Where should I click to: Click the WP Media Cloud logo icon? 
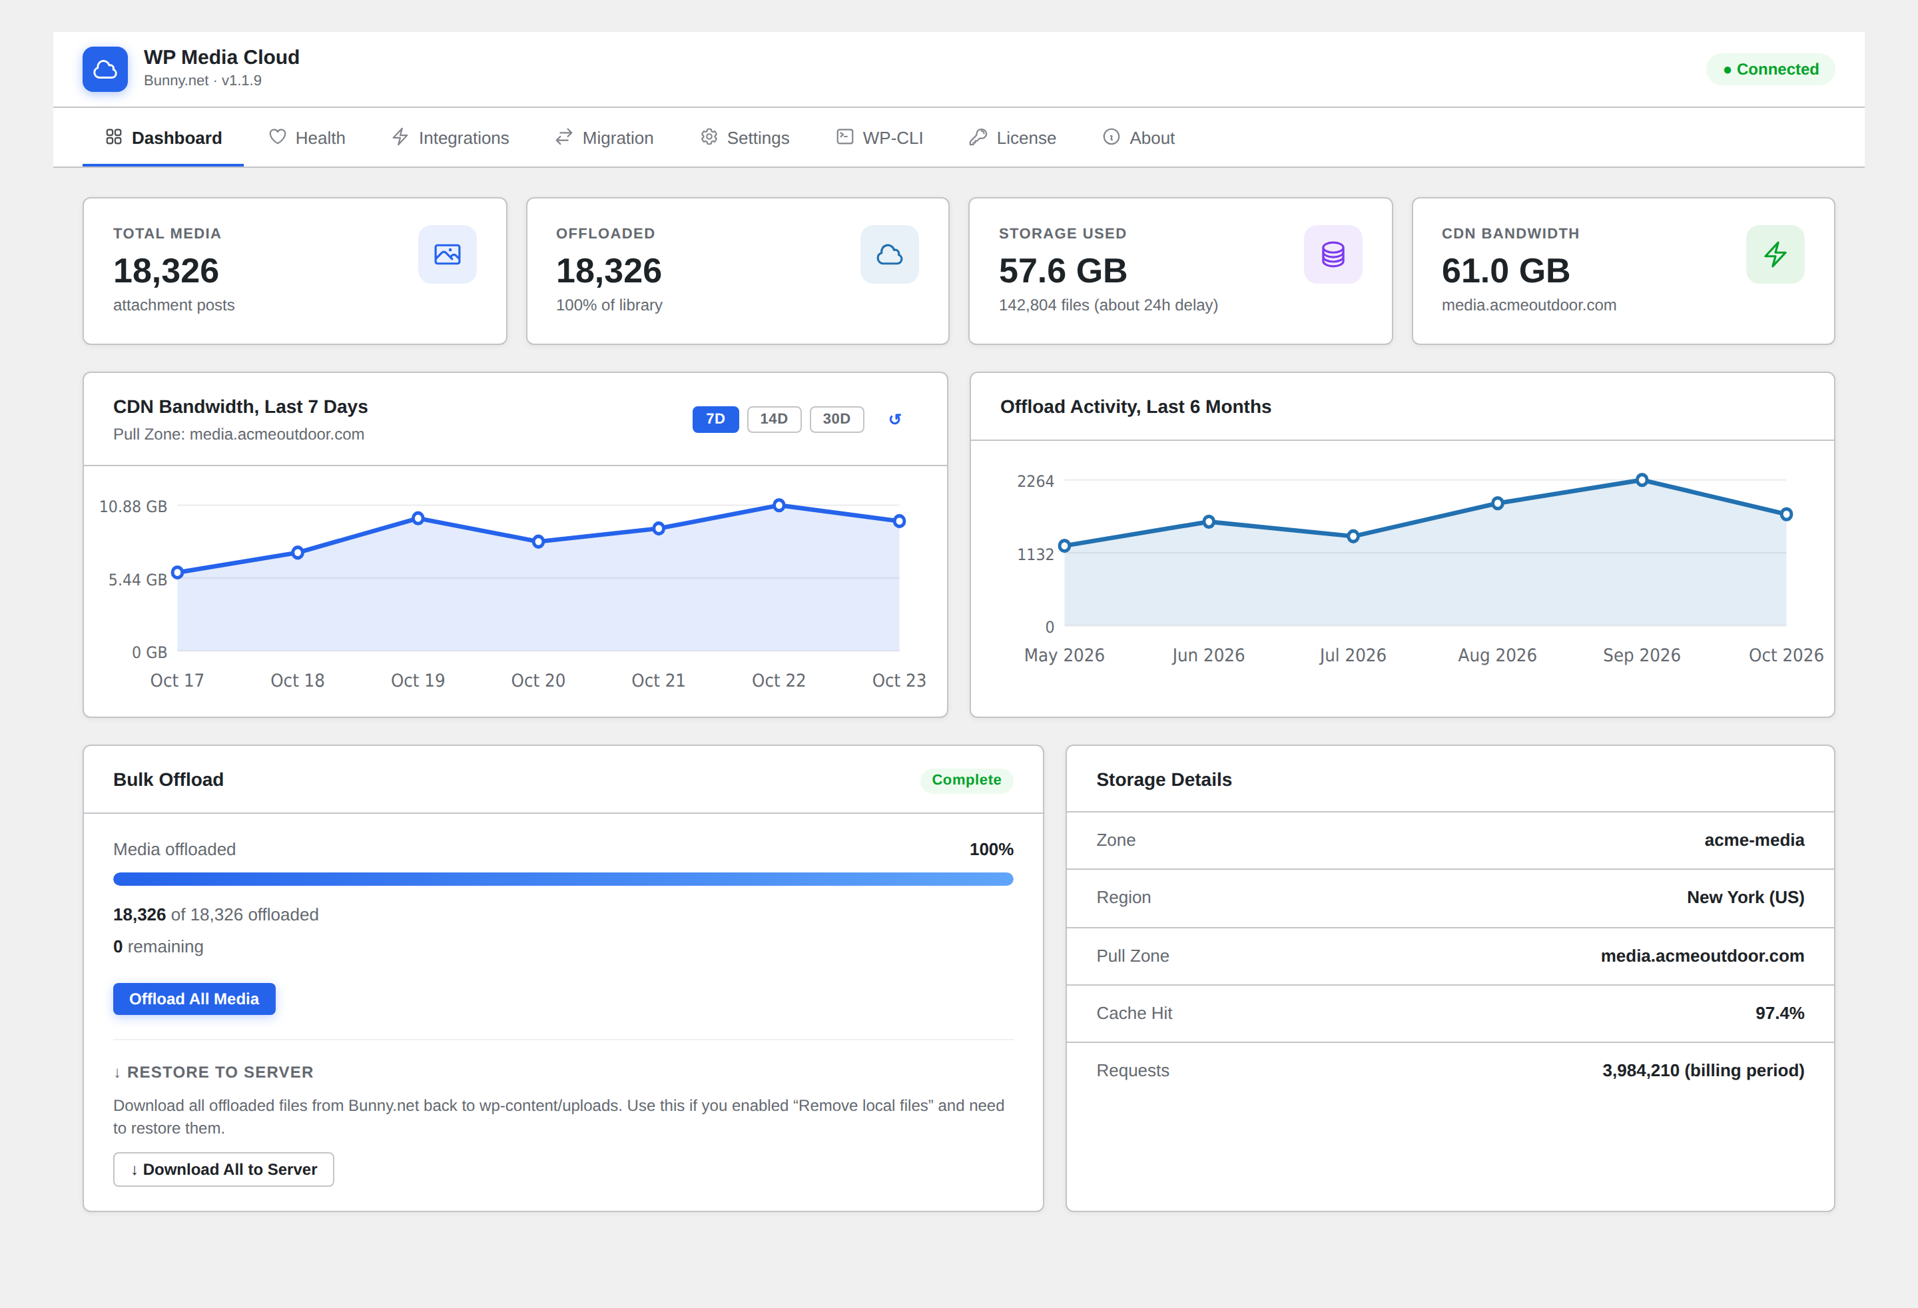[105, 69]
